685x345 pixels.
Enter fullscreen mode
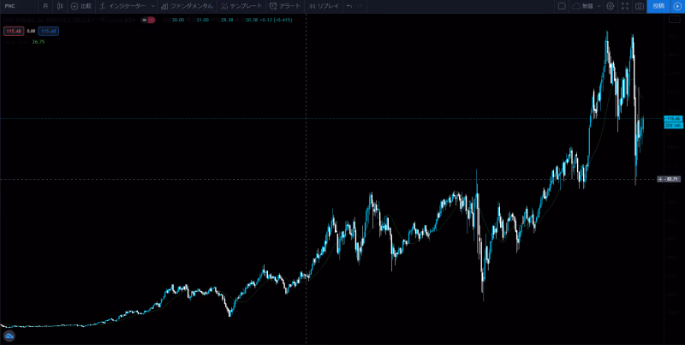(624, 6)
